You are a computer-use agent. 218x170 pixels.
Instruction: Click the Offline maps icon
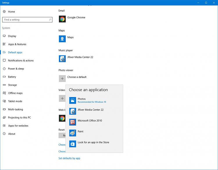pyautogui.click(x=4, y=93)
